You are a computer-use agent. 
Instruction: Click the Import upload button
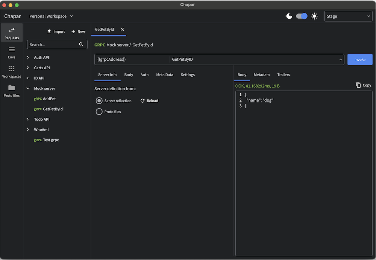pyautogui.click(x=56, y=31)
